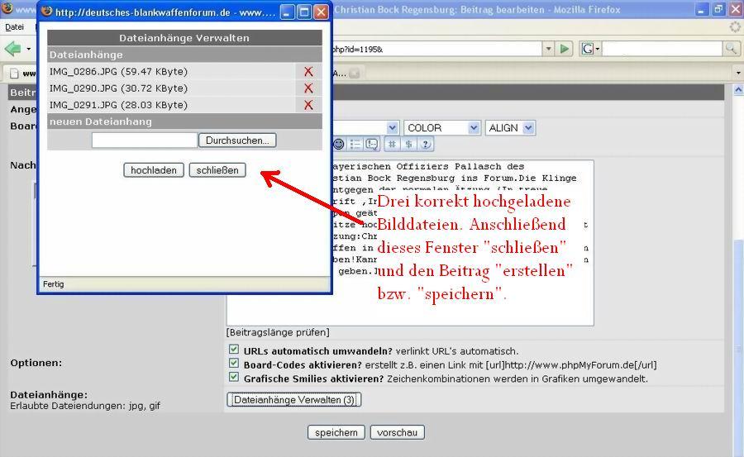Open the Datei menu

pos(14,27)
